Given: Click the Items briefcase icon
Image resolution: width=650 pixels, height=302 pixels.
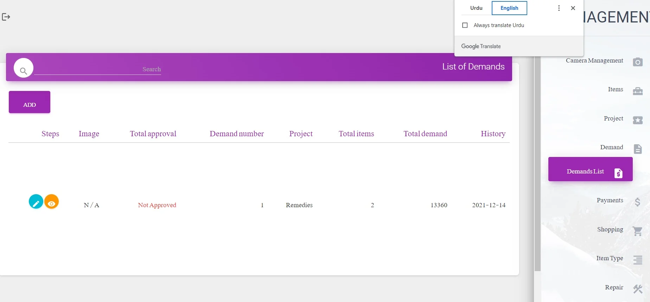Looking at the screenshot, I should (x=637, y=91).
